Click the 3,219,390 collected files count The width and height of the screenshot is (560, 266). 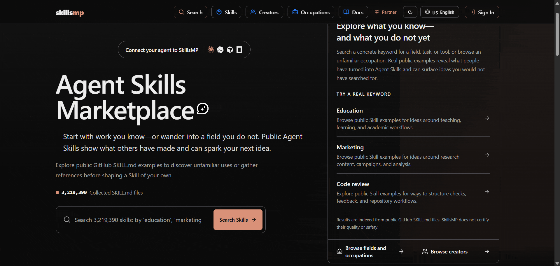click(74, 192)
